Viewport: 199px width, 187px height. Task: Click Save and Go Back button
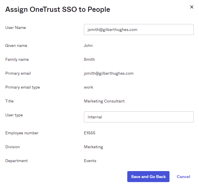click(148, 177)
